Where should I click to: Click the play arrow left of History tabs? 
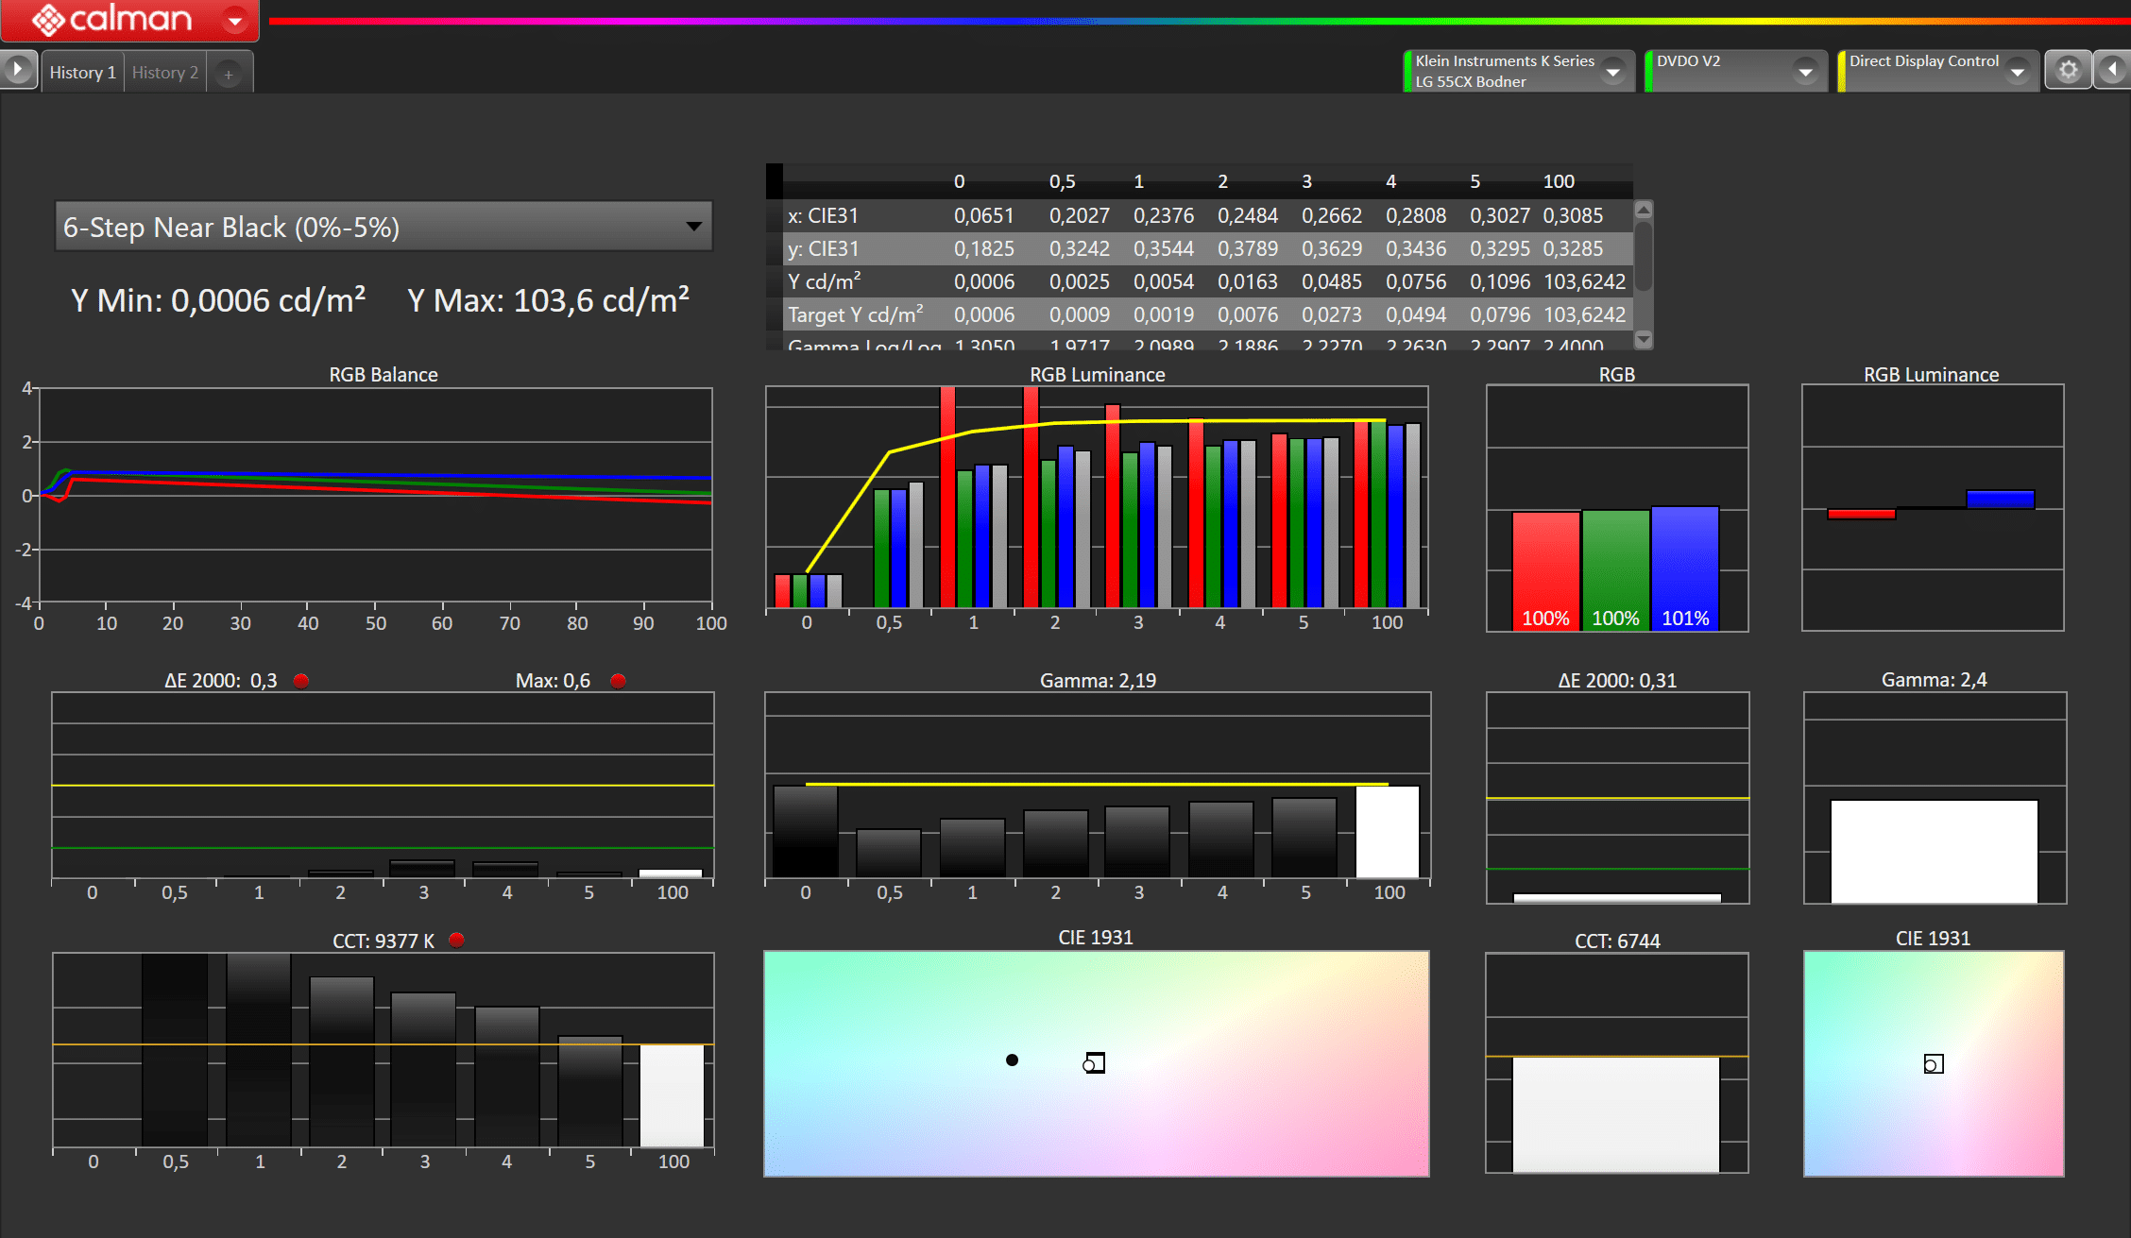tap(17, 70)
